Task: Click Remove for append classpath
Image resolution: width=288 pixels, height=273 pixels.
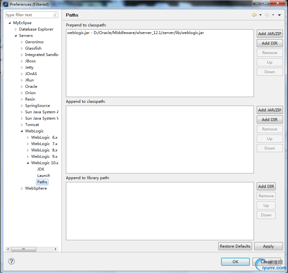Action: pyautogui.click(x=270, y=129)
